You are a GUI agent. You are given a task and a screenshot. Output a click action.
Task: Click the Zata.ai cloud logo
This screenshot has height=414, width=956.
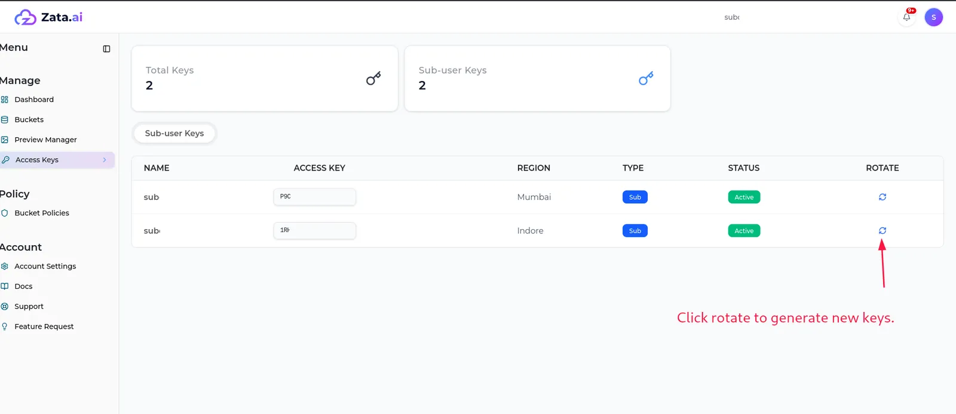(x=25, y=17)
